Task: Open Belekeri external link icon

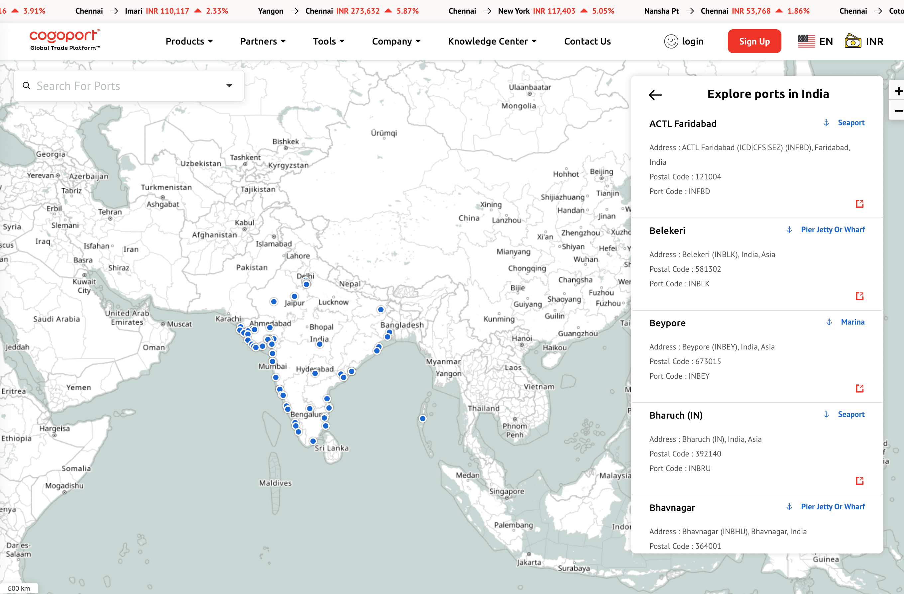Action: click(x=859, y=296)
